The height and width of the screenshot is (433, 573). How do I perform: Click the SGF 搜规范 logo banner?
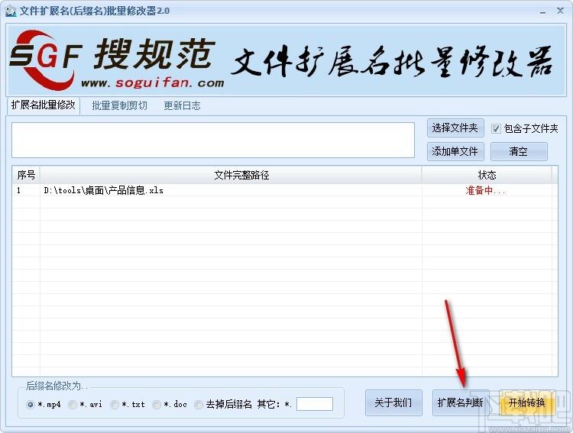(x=286, y=60)
